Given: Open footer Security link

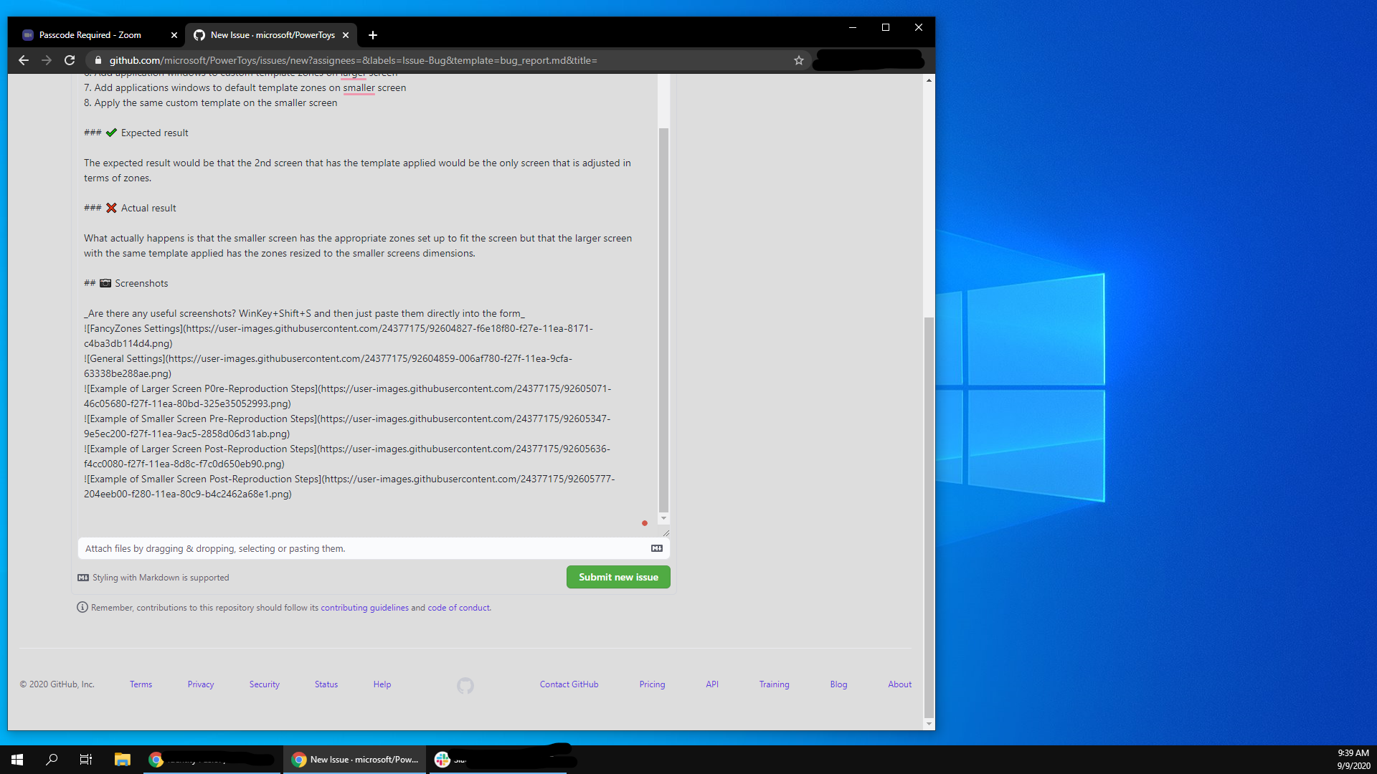Looking at the screenshot, I should [x=265, y=684].
